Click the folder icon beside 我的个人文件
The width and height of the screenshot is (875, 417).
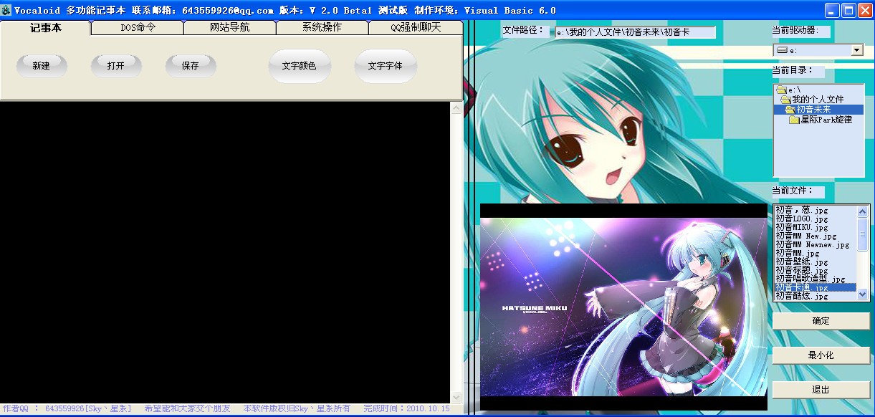pyautogui.click(x=786, y=100)
